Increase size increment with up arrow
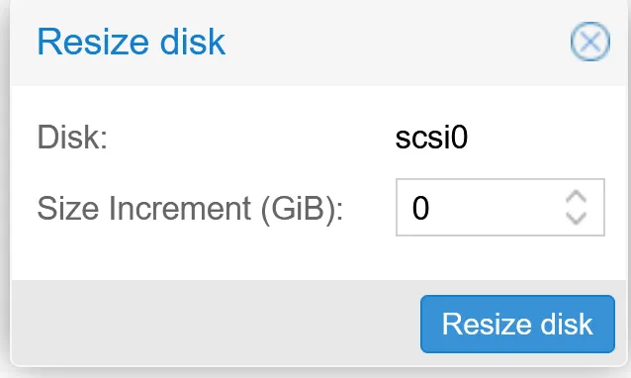Screen dimensions: 631x378 click(x=576, y=197)
